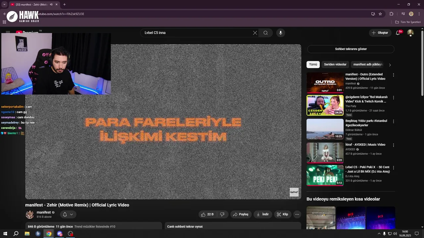Open Discord from the taskbar
424x238 pixels.
(x=60, y=234)
